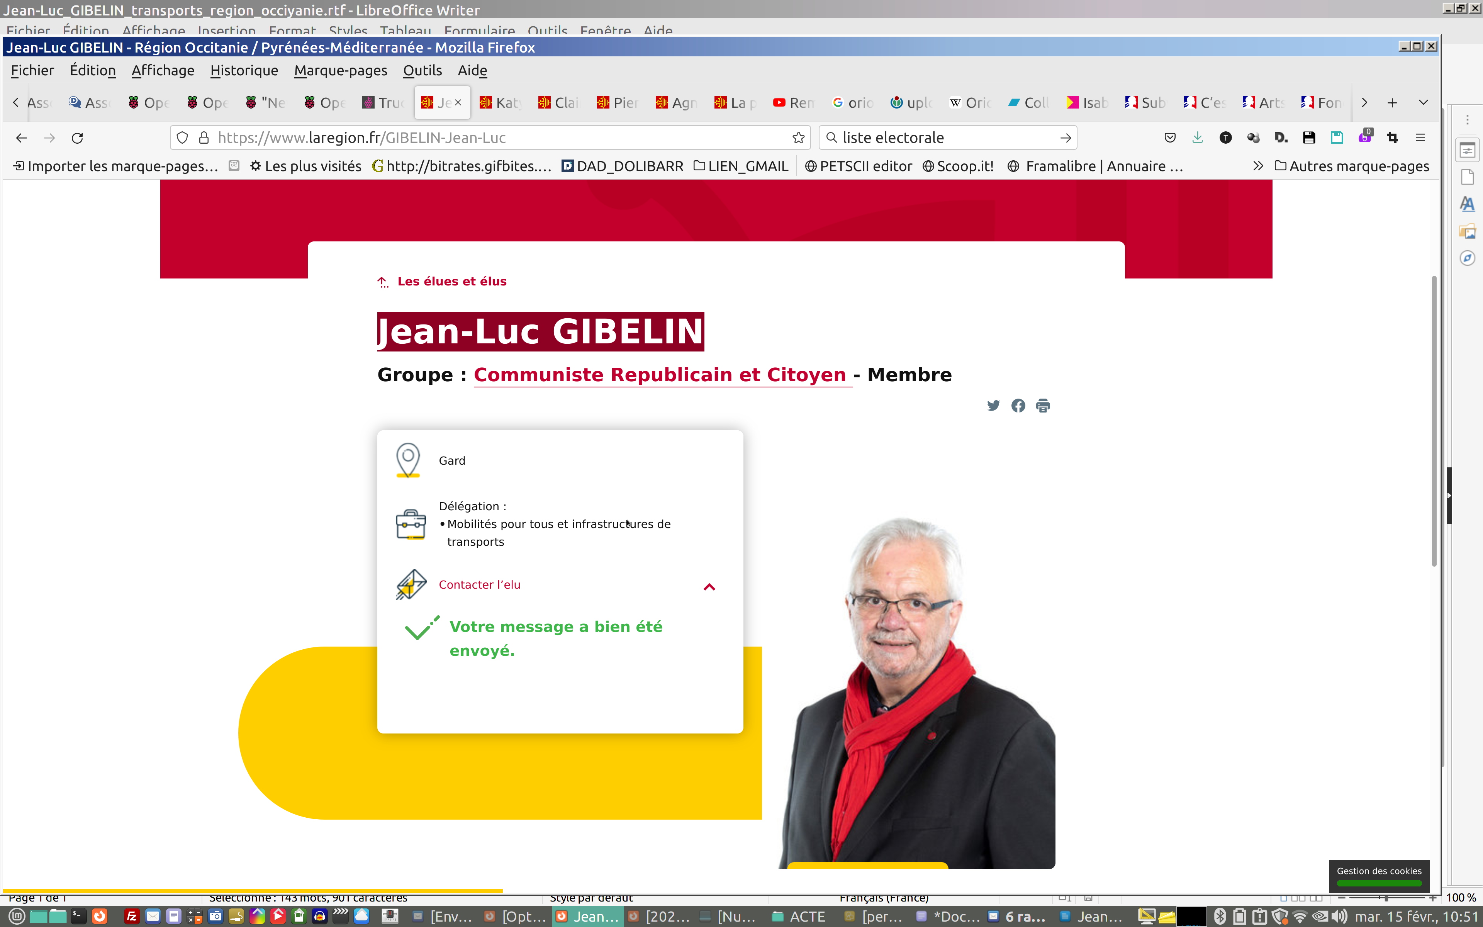Reload the page with the refresh icon
Viewport: 1483px width, 927px height.
(x=77, y=138)
